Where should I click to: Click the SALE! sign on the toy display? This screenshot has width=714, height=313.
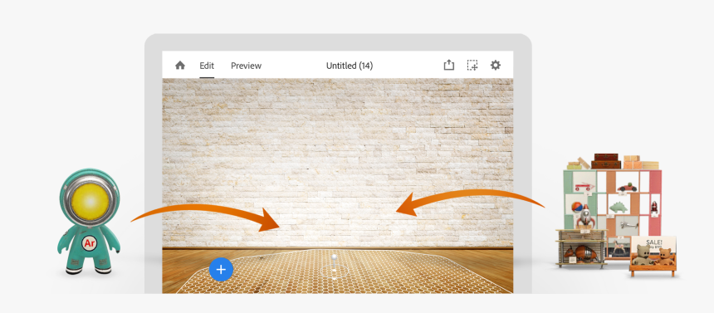653,243
